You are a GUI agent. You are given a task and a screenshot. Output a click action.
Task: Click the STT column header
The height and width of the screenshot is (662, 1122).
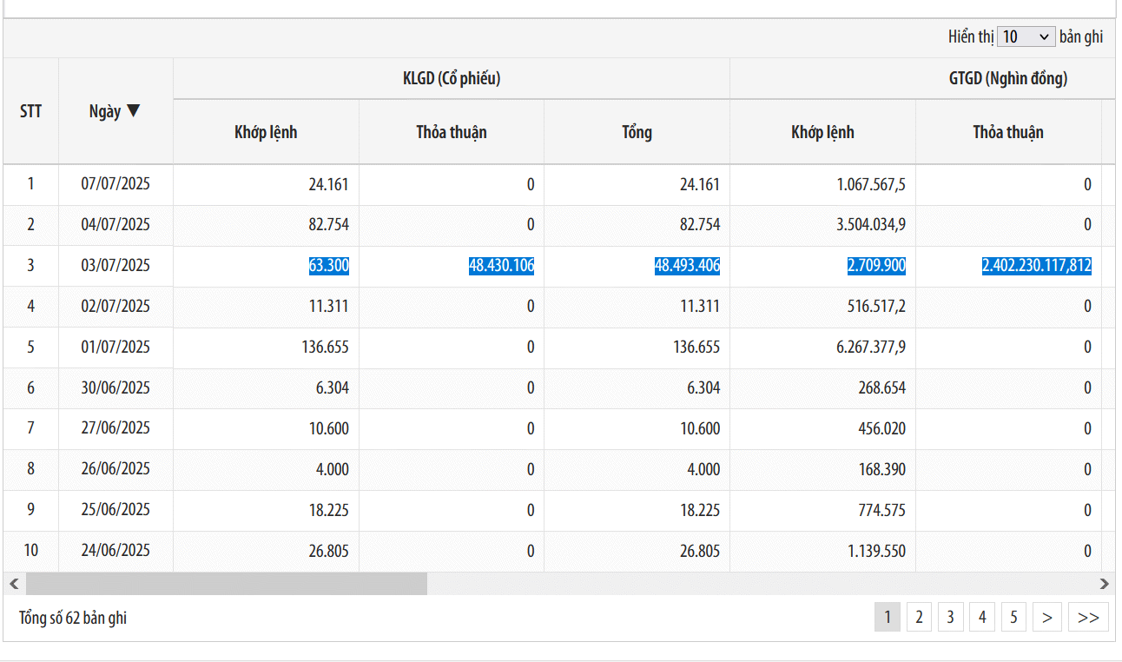30,111
